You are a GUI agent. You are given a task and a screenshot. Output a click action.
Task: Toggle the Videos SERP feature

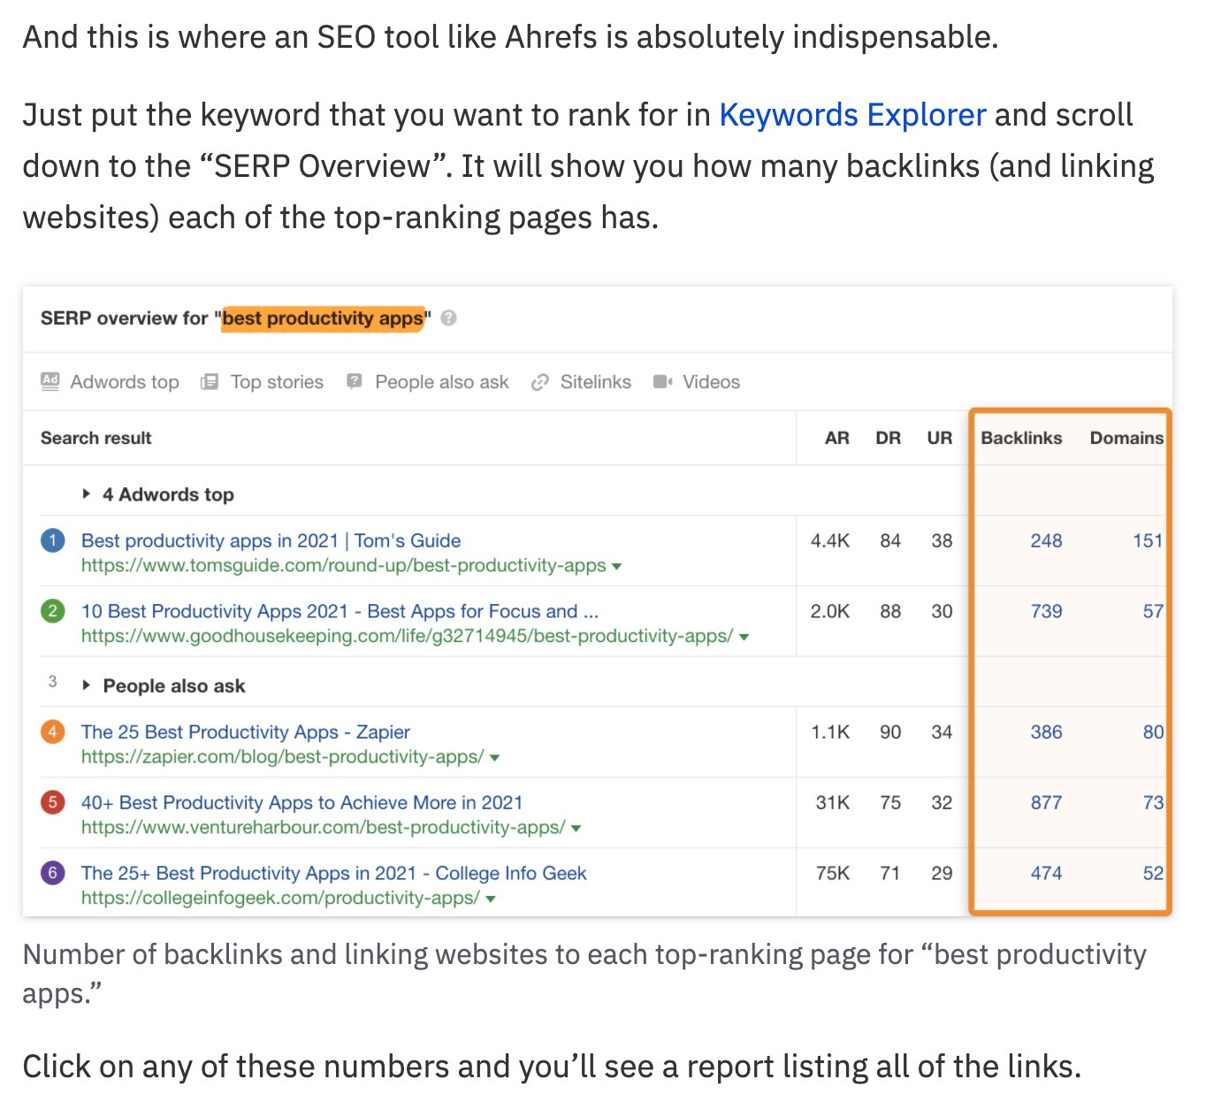(x=698, y=381)
